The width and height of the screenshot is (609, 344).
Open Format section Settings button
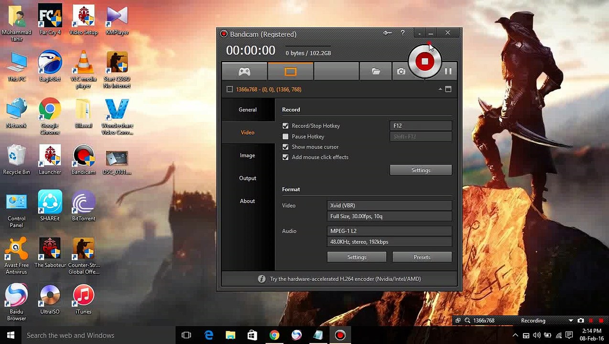357,257
